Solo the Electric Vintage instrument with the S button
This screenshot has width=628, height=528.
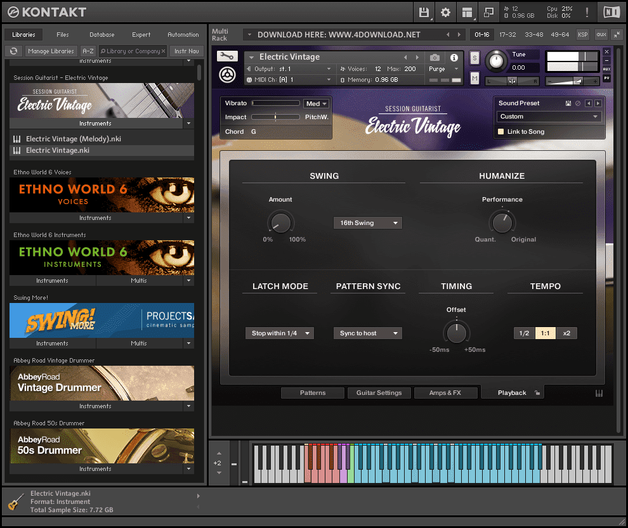pyautogui.click(x=474, y=58)
